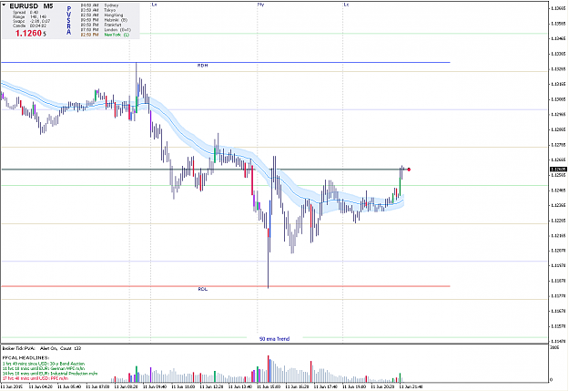Click the Sydney session clock row
Image resolution: width=569 pixels, height=391 pixels.
tap(99, 5)
